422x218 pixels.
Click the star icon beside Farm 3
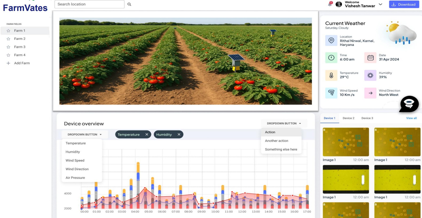pos(8,47)
